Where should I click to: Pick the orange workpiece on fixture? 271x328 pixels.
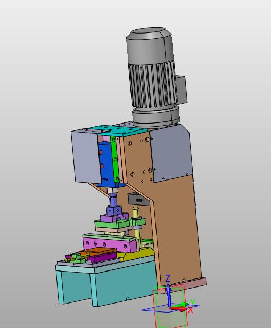click(x=97, y=251)
